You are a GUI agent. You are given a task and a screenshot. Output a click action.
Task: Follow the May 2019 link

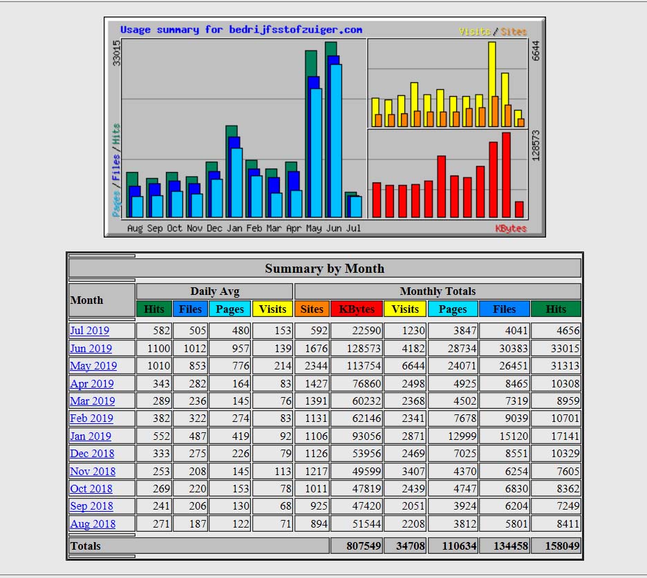tap(93, 366)
